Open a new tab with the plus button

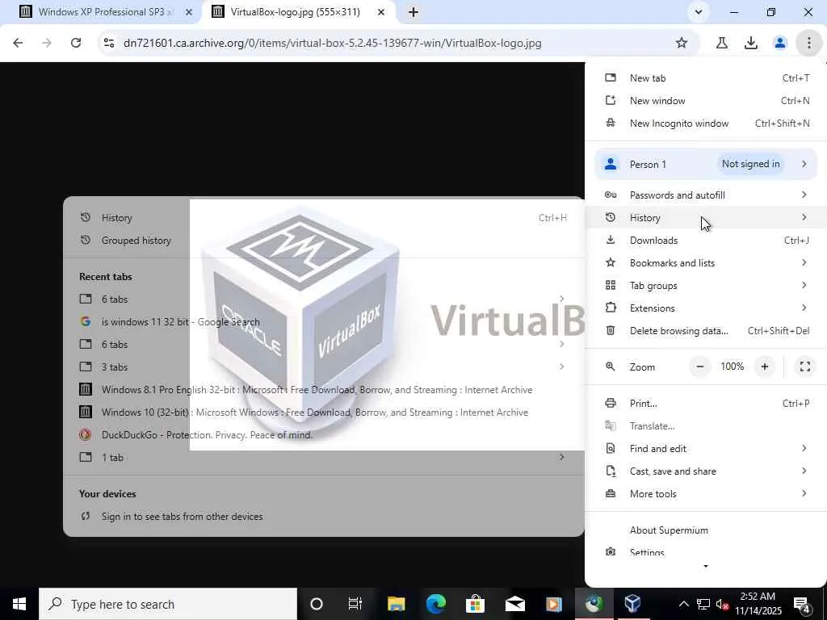tap(413, 11)
